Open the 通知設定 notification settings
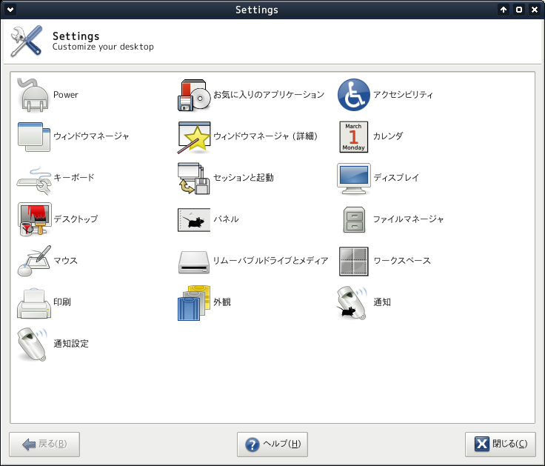 click(x=33, y=344)
